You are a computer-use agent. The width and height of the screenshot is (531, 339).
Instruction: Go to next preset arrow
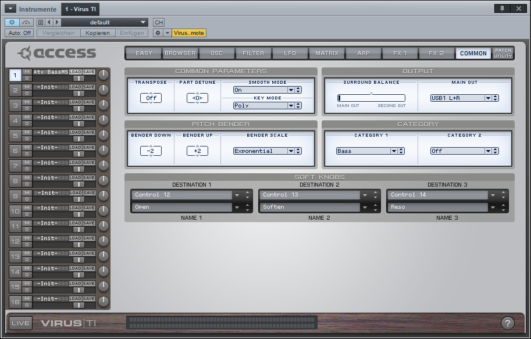point(57,22)
